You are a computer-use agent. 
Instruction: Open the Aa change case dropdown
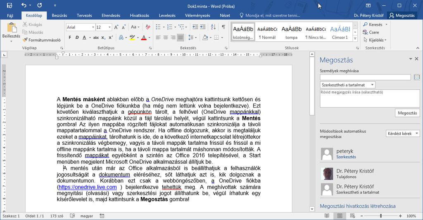[135, 27]
